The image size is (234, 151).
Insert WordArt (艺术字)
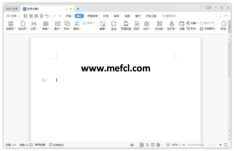pyautogui.click(x=172, y=26)
